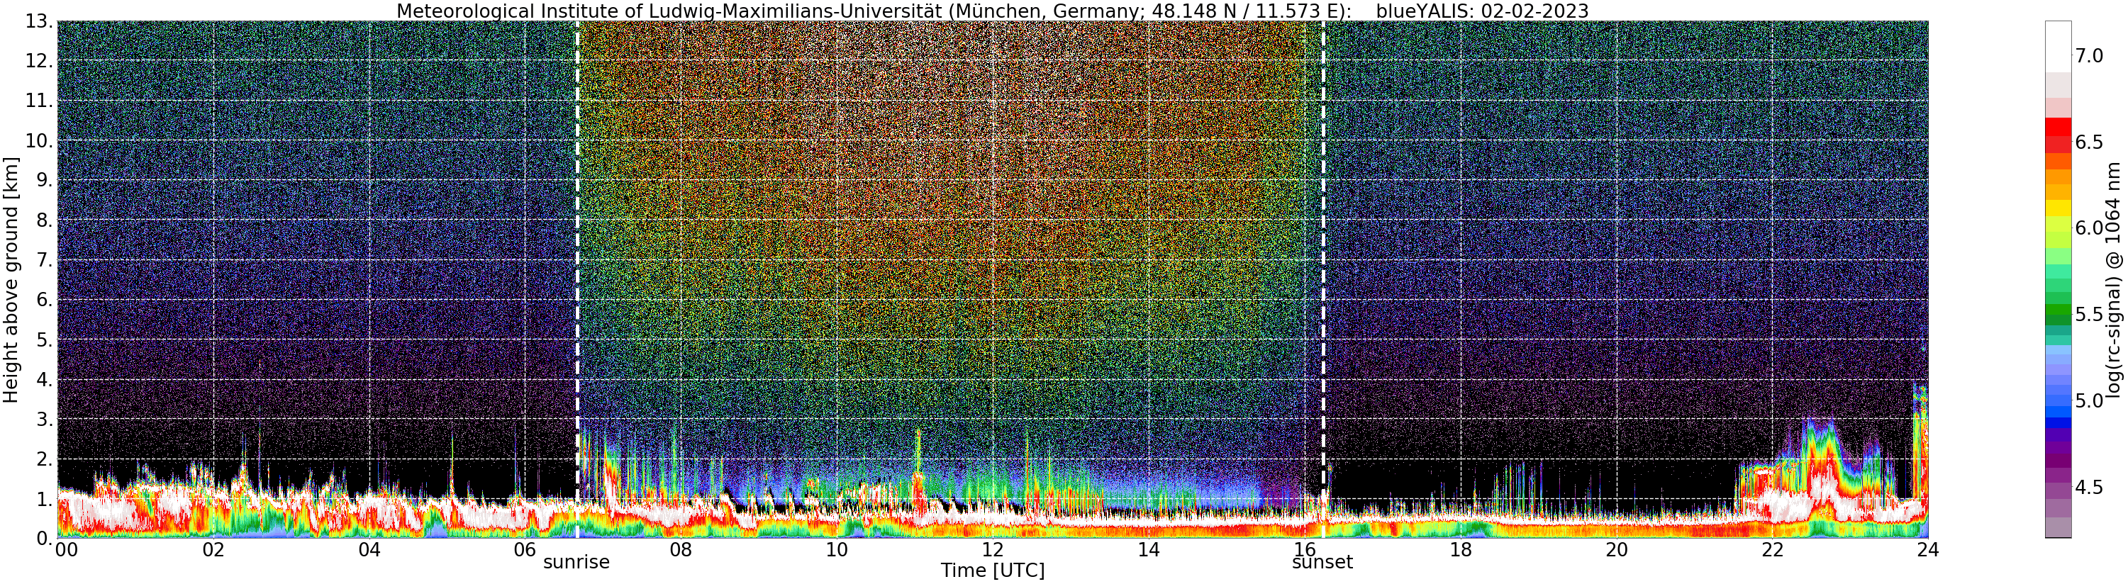Click the colorbar tick value 7.0

[2090, 56]
